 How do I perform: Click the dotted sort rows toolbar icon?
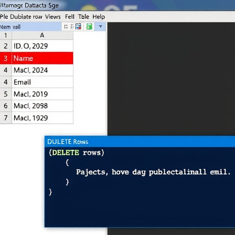click(72, 27)
